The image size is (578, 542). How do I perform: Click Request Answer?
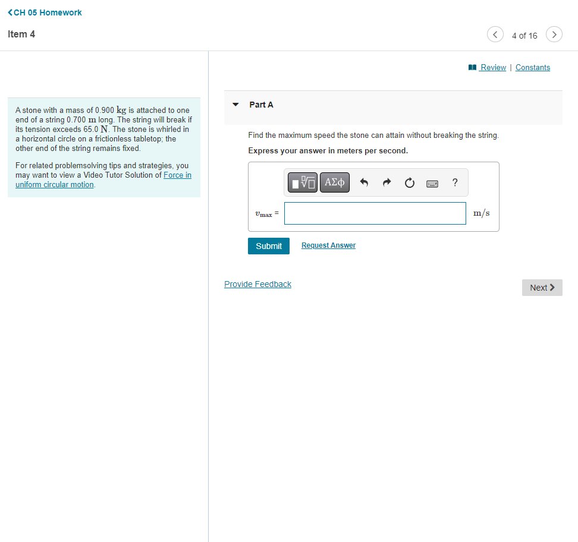coord(328,245)
